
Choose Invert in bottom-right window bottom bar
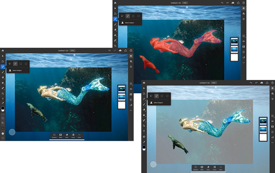tap(214, 168)
